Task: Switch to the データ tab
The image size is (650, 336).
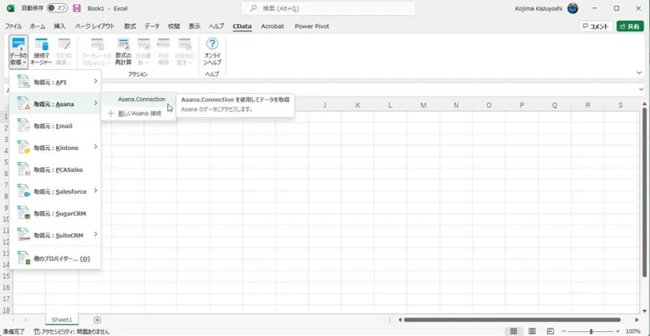Action: point(152,26)
